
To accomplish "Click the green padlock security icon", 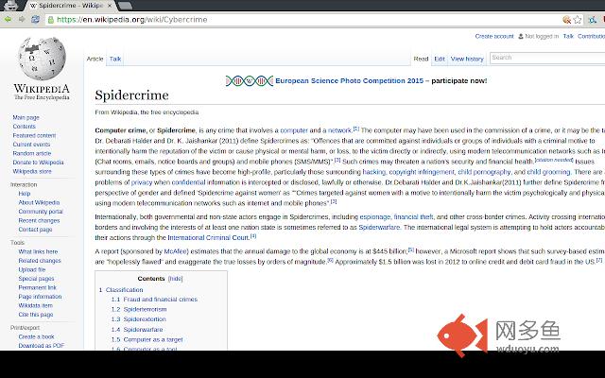I will [50, 20].
